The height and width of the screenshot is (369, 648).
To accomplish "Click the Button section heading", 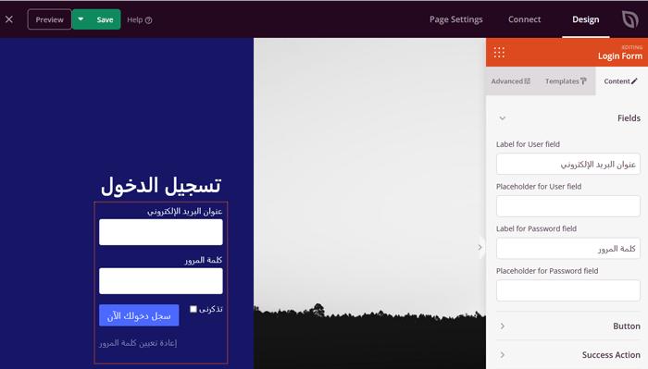I will click(627, 326).
